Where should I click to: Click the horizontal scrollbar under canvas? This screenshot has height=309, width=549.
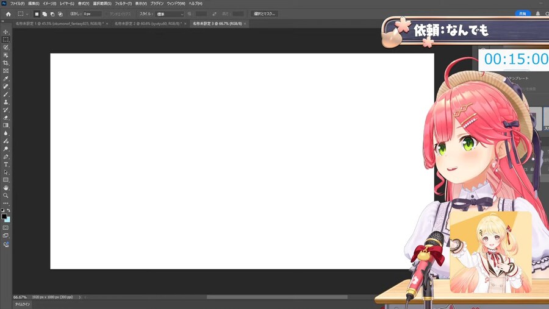point(277,297)
